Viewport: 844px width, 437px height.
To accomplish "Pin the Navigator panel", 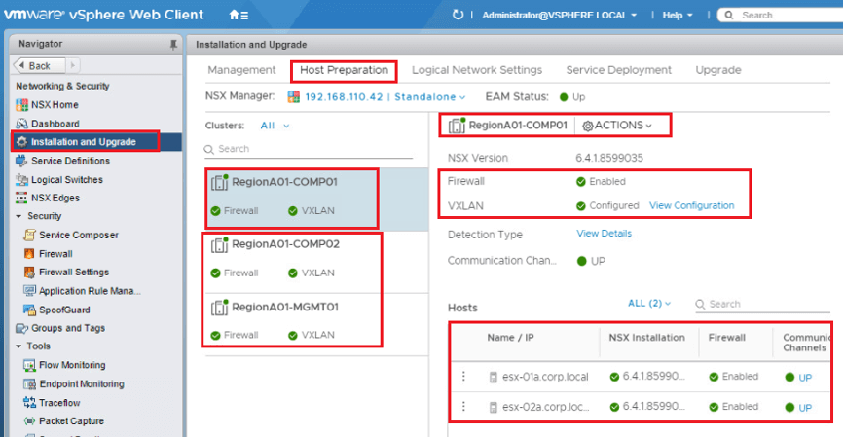I will point(173,45).
